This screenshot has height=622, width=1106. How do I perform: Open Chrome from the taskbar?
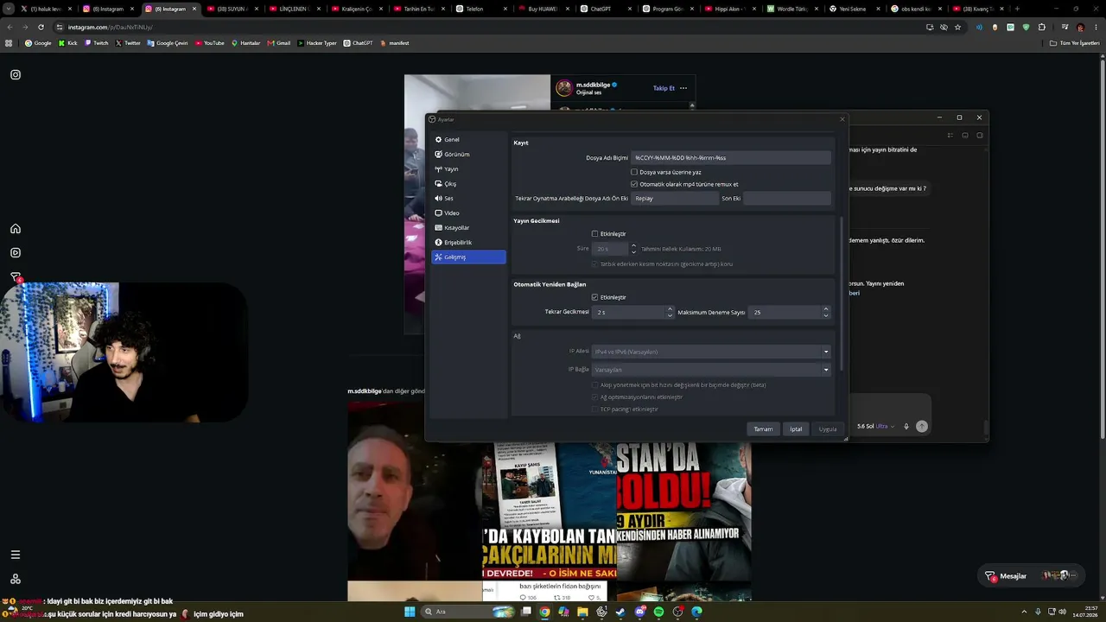pos(544,612)
